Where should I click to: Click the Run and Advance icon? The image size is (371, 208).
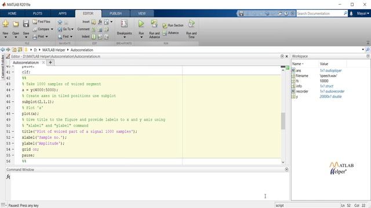pos(154,24)
